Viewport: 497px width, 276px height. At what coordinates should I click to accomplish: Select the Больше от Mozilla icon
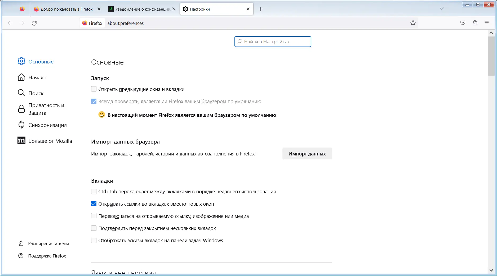[21, 141]
